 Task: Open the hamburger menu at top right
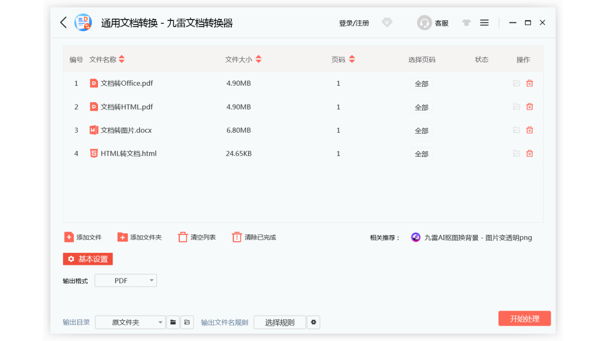pyautogui.click(x=484, y=22)
